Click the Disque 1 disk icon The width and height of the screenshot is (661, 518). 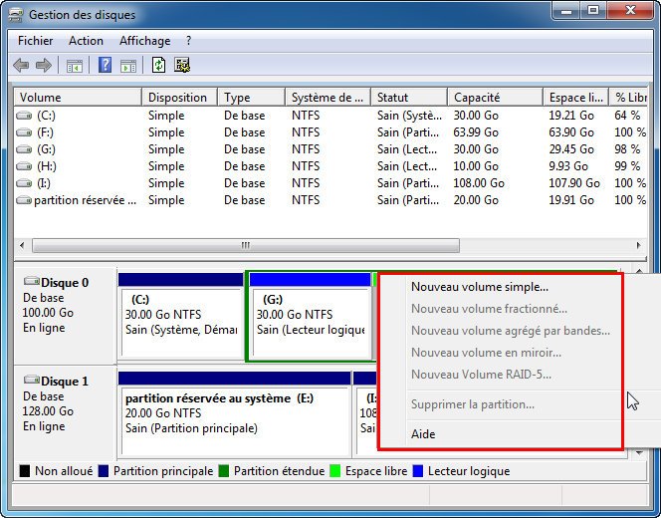(x=31, y=380)
